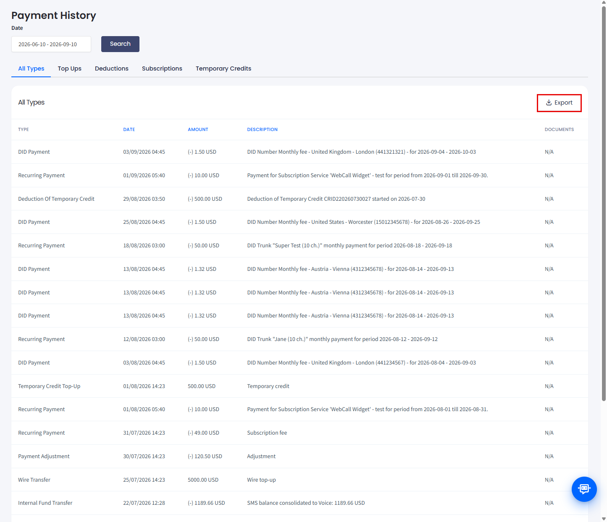
Task: Click the Type column header
Action: click(x=24, y=129)
